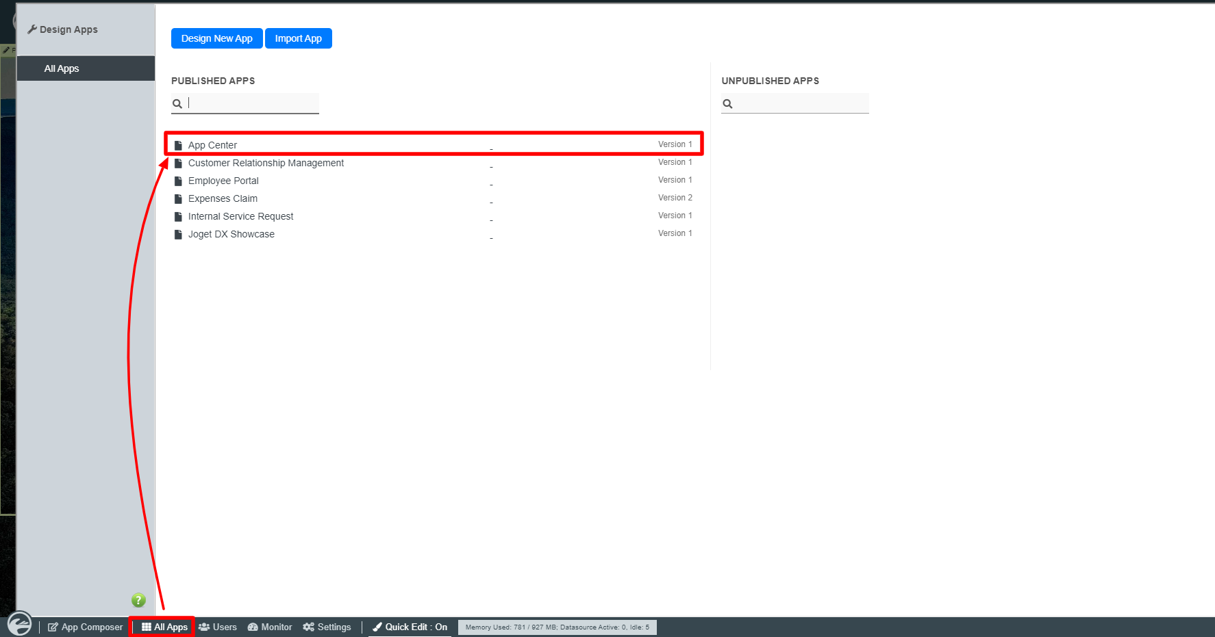This screenshot has width=1215, height=637.
Task: Click Version 1 for App Center
Action: coord(675,144)
